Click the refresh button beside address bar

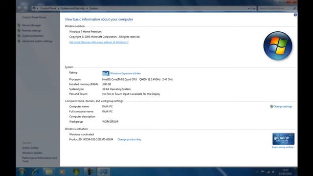pyautogui.click(x=253, y=8)
